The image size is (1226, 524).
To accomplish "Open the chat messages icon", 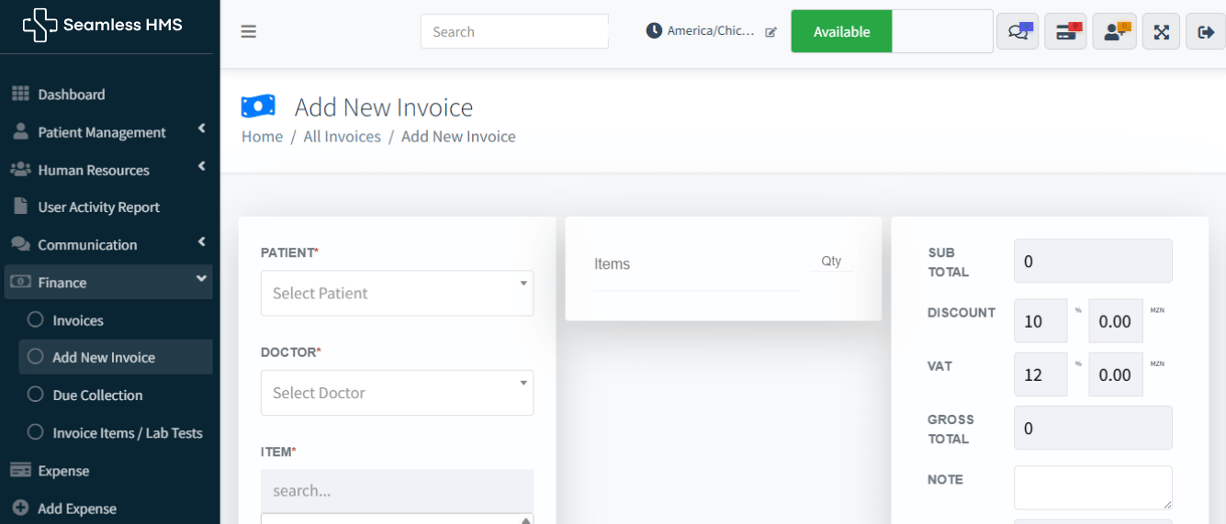I will click(1018, 31).
